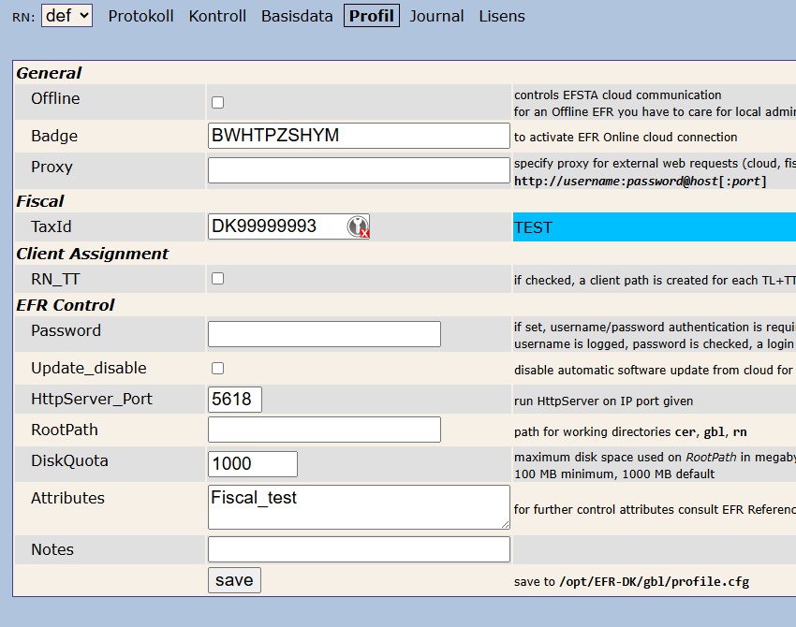The width and height of the screenshot is (796, 627).
Task: Click 'to activate EFR Online cloud connection'
Action: tap(626, 138)
